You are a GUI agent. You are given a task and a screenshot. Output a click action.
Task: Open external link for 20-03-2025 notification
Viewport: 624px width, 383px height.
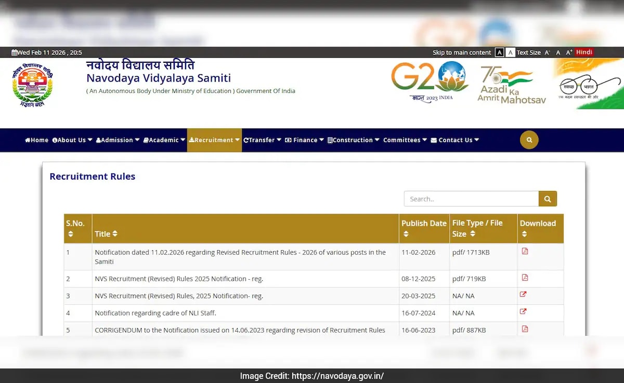point(523,294)
